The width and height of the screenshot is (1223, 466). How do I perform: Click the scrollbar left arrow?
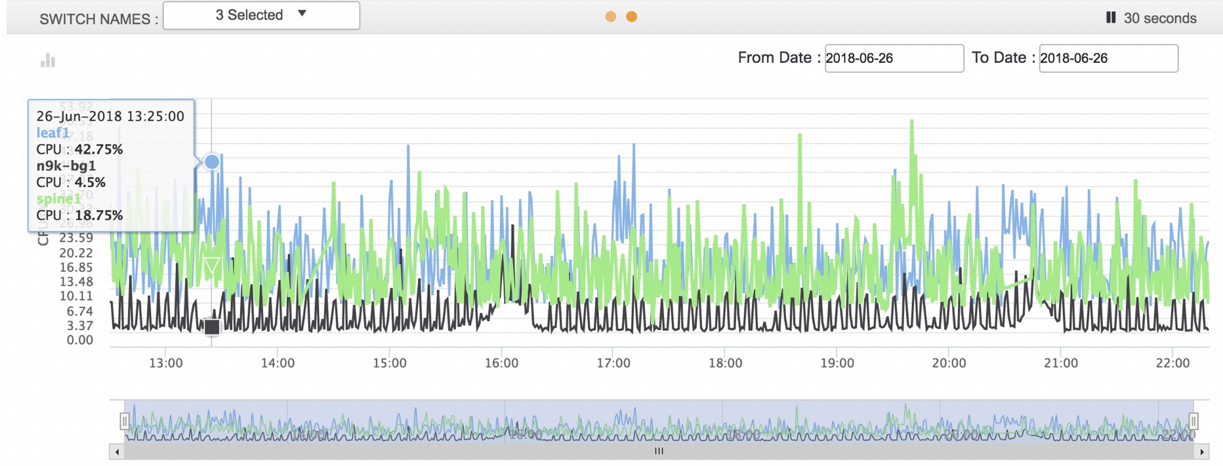(x=117, y=452)
